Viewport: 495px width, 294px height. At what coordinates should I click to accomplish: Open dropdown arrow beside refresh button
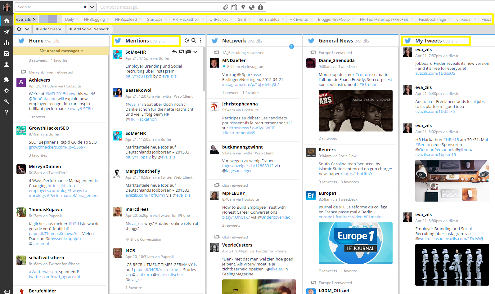[27, 29]
